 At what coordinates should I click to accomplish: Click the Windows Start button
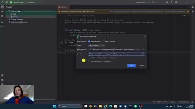[55, 106]
